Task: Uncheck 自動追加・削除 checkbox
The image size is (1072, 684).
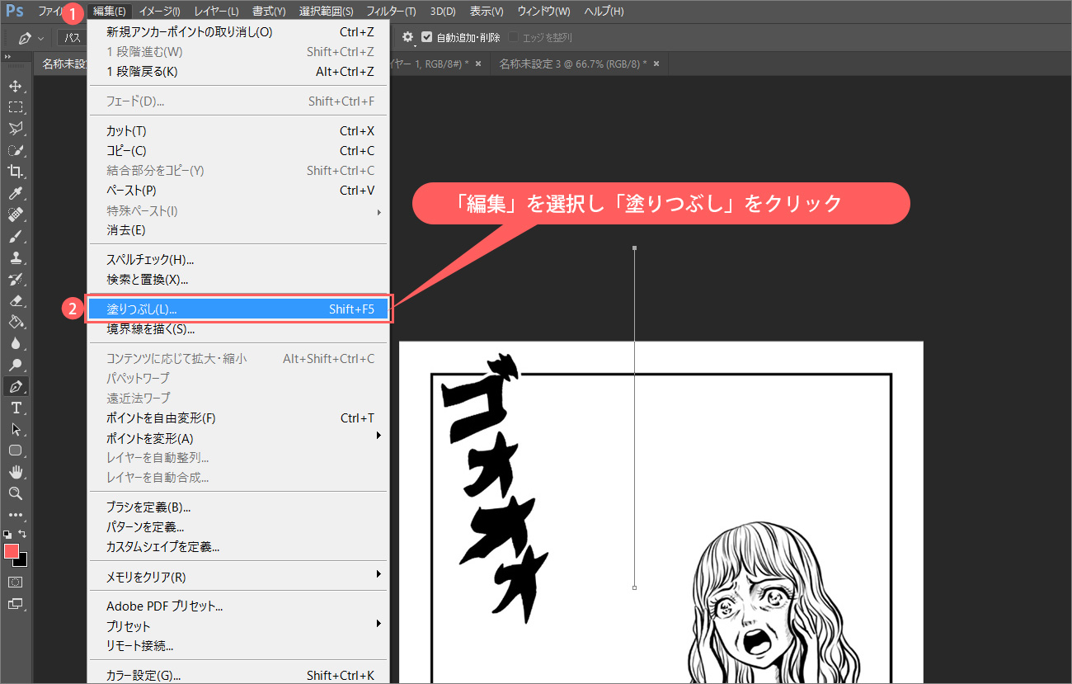Action: tap(426, 37)
